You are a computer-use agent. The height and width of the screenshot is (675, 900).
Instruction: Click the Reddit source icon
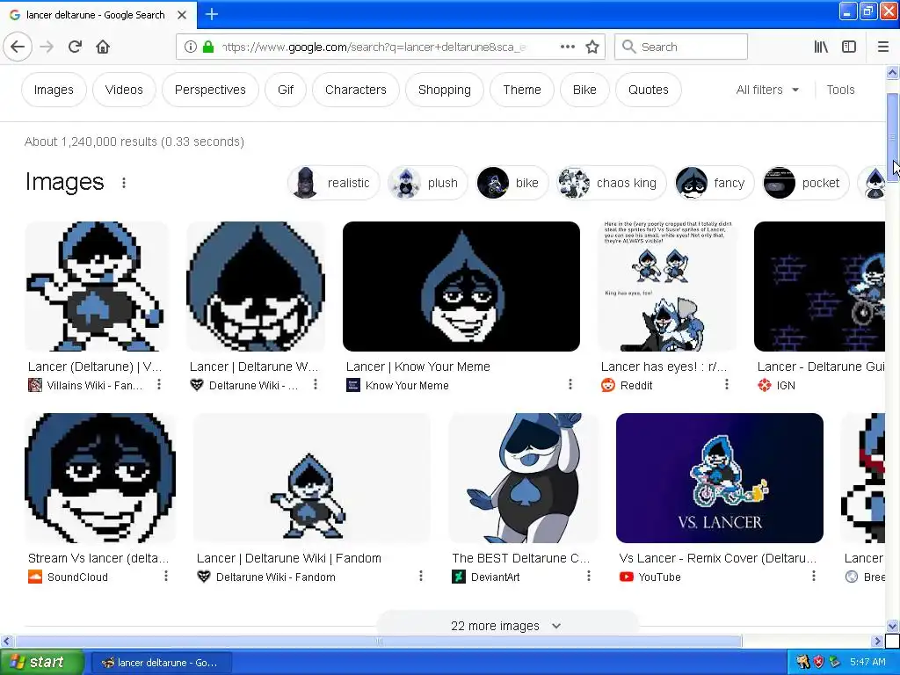[608, 385]
